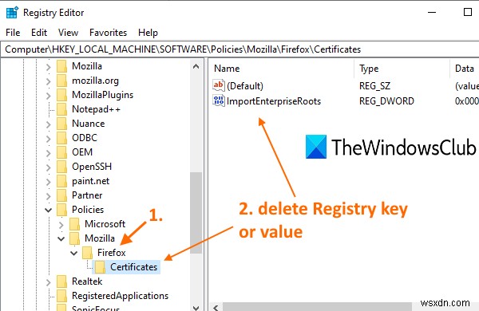The height and width of the screenshot is (311, 479).
Task: Select the Firefox folder icon
Action: 87,253
